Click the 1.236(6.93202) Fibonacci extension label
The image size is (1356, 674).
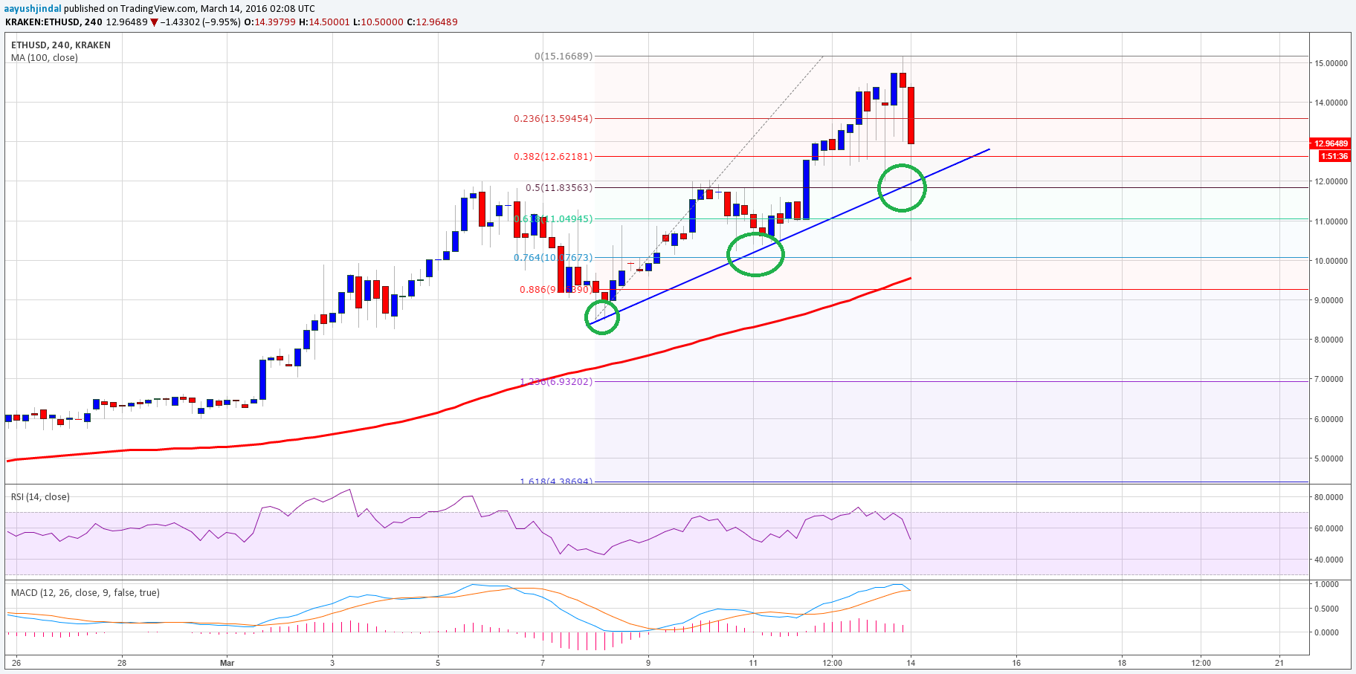[x=556, y=382]
